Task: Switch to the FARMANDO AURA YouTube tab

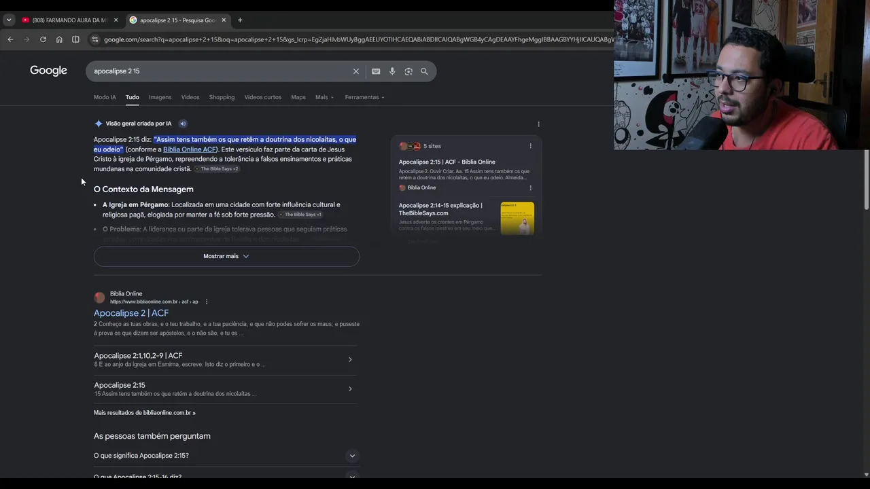Action: coord(65,20)
